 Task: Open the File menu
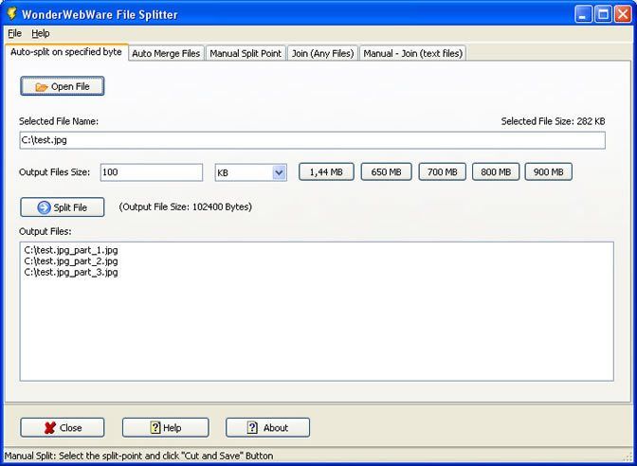pyautogui.click(x=14, y=33)
